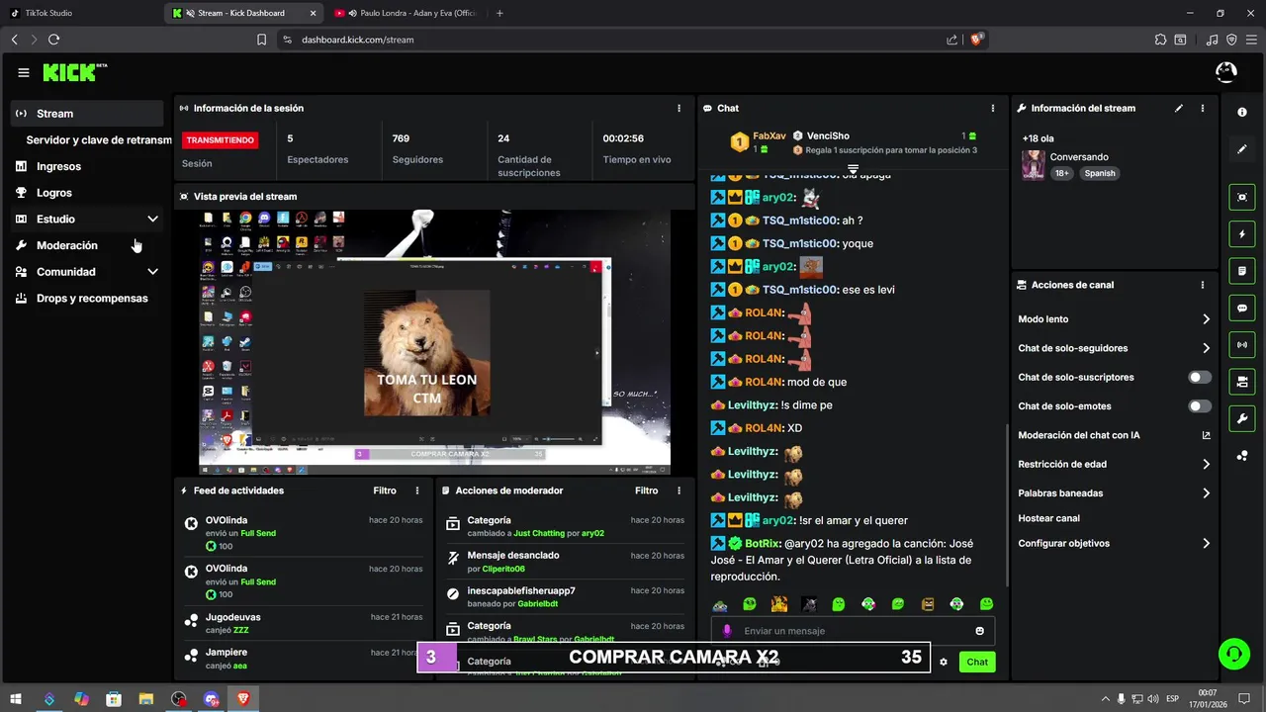Select the screen capture icon in the right sidebar
Viewport: 1266px width, 712px height.
point(1242,197)
